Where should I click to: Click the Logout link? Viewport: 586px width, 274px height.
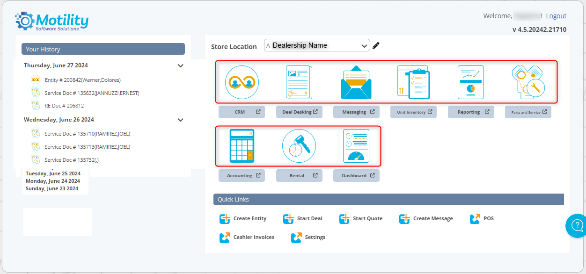tap(556, 16)
